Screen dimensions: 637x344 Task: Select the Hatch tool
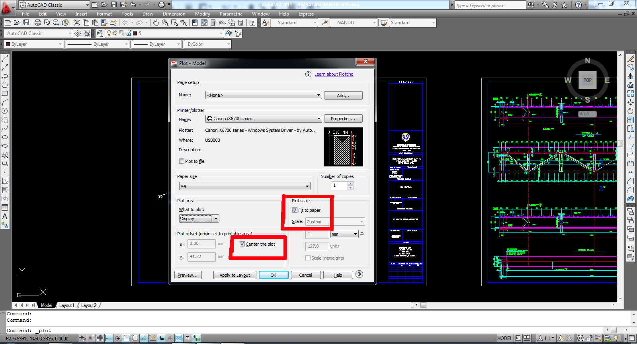tap(5, 181)
